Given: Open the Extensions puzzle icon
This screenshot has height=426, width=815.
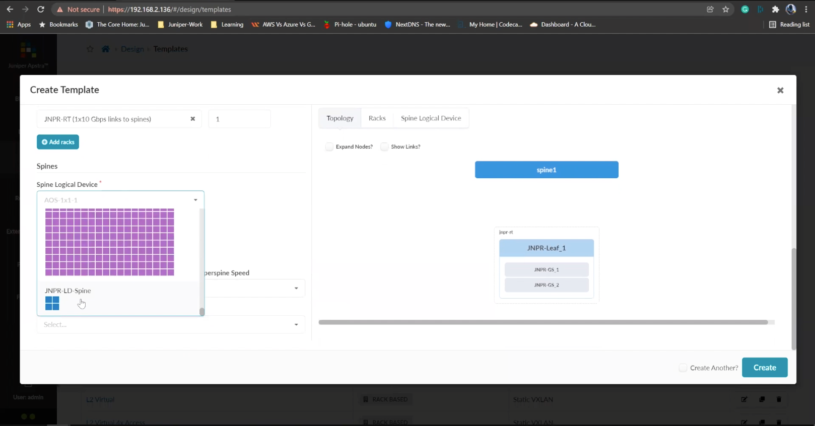Looking at the screenshot, I should pos(775,9).
